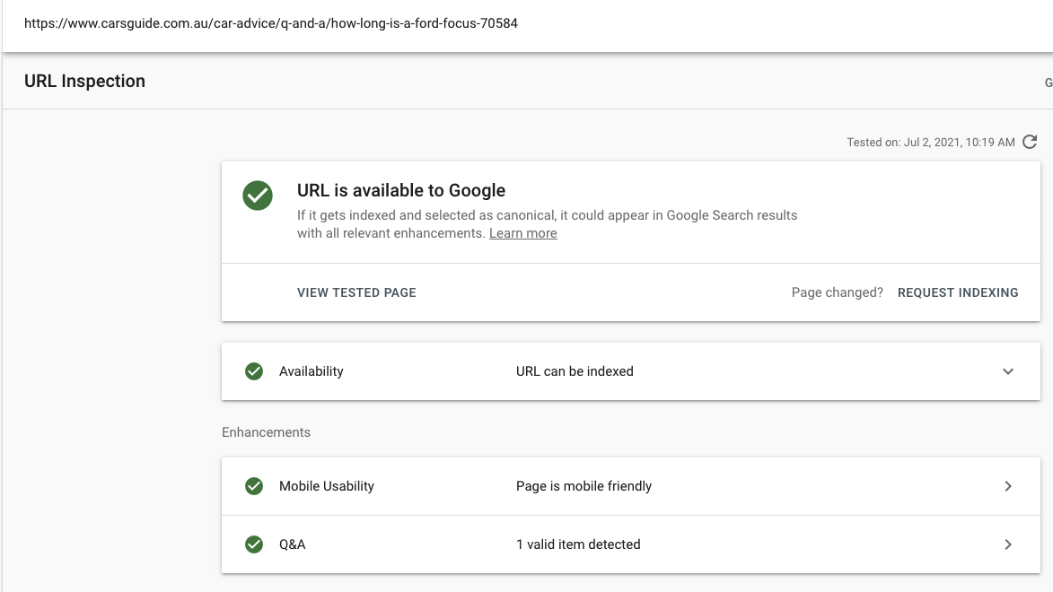
Task: Select the Q&A row label
Action: 292,544
